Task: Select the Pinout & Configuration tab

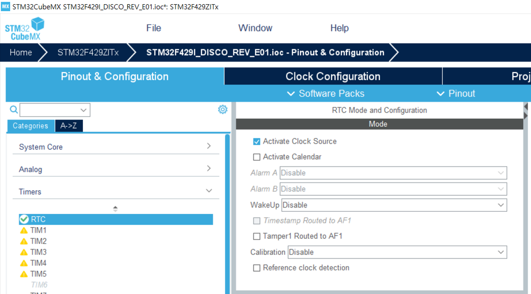Action: (114, 76)
